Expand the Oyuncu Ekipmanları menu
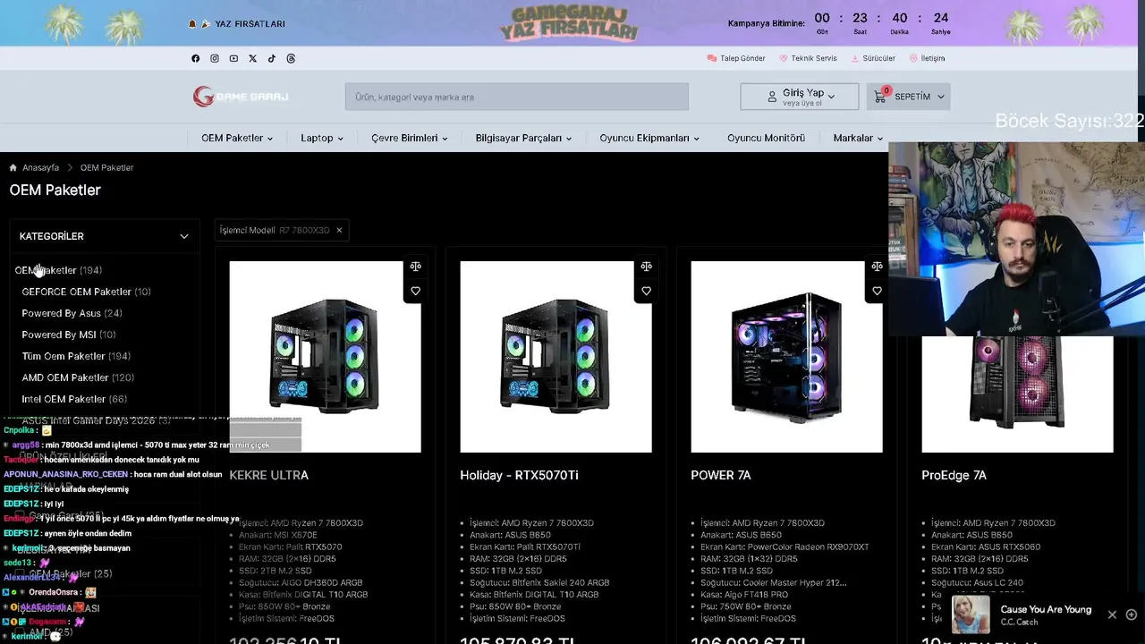Viewport: 1145px width, 644px height. coord(649,138)
